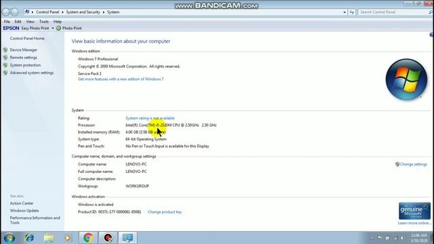Image resolution: width=434 pixels, height=244 pixels.
Task: Click the green Photo Print icon
Action: coord(59,28)
